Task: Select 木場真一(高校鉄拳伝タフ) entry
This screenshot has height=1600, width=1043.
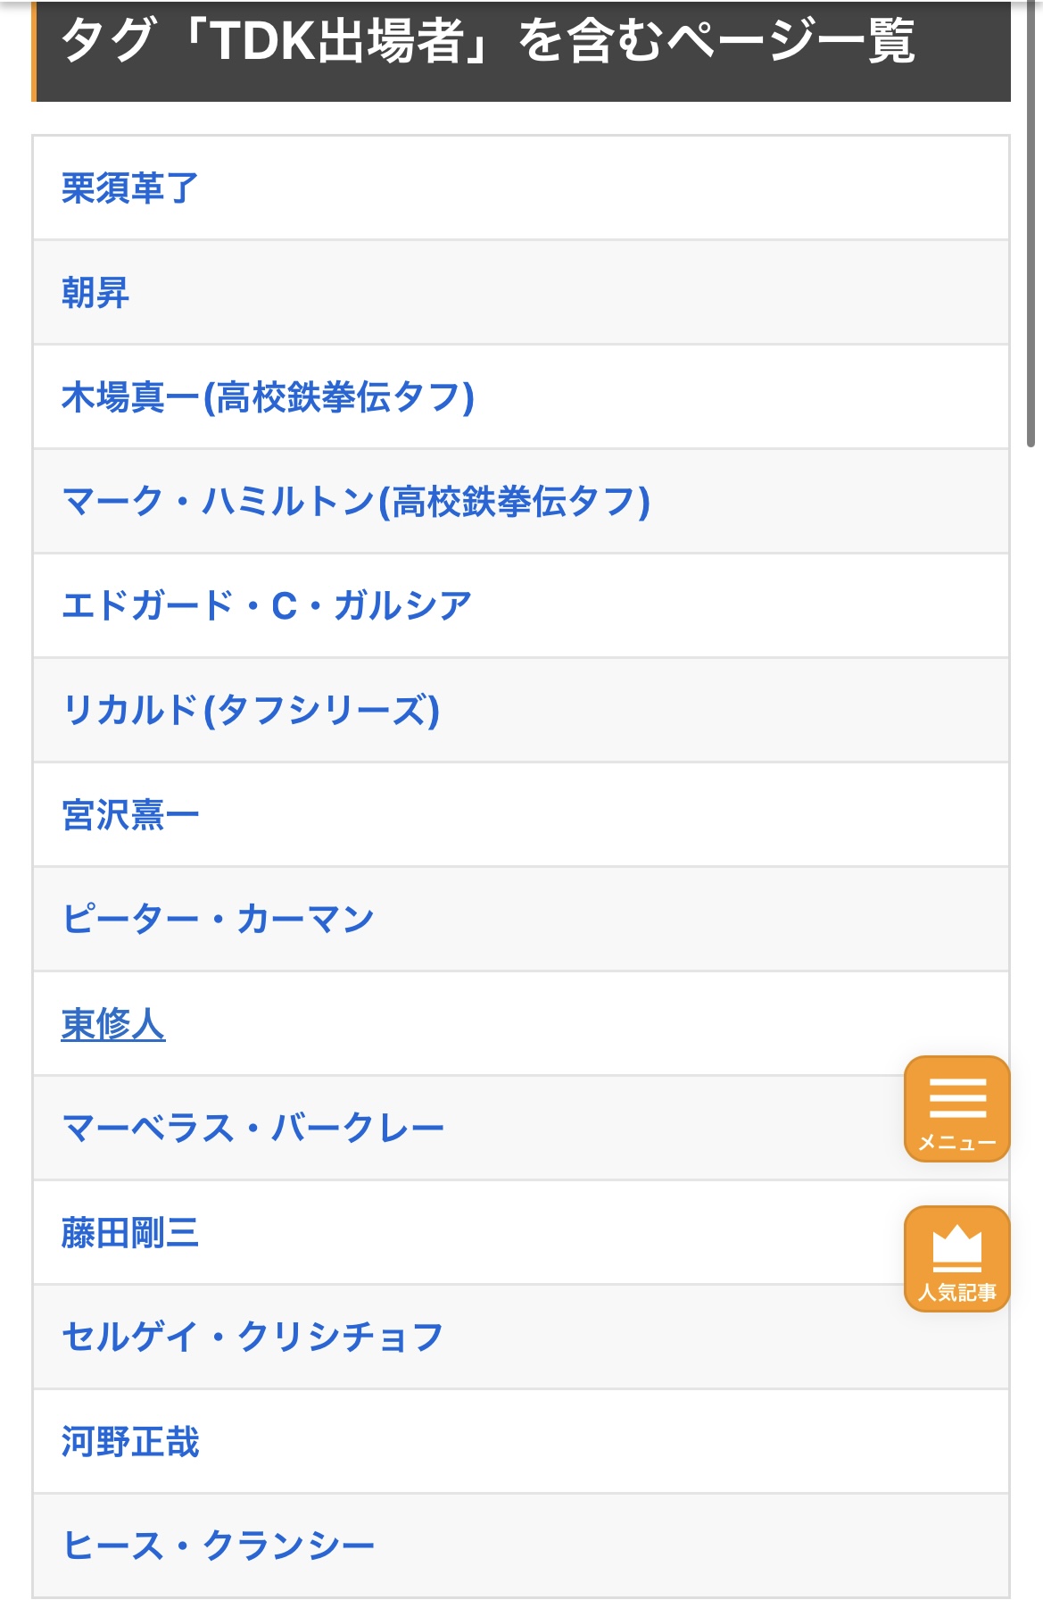Action: [268, 397]
